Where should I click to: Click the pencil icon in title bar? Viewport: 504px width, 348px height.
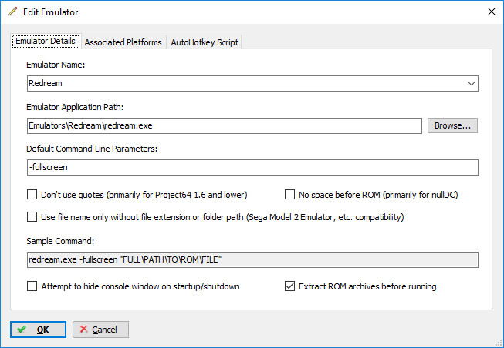point(13,12)
